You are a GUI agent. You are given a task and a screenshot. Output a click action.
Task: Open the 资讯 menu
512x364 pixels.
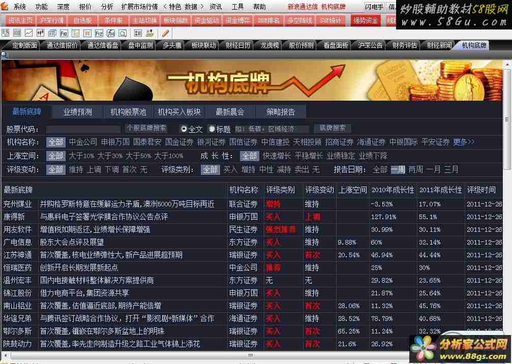point(216,6)
